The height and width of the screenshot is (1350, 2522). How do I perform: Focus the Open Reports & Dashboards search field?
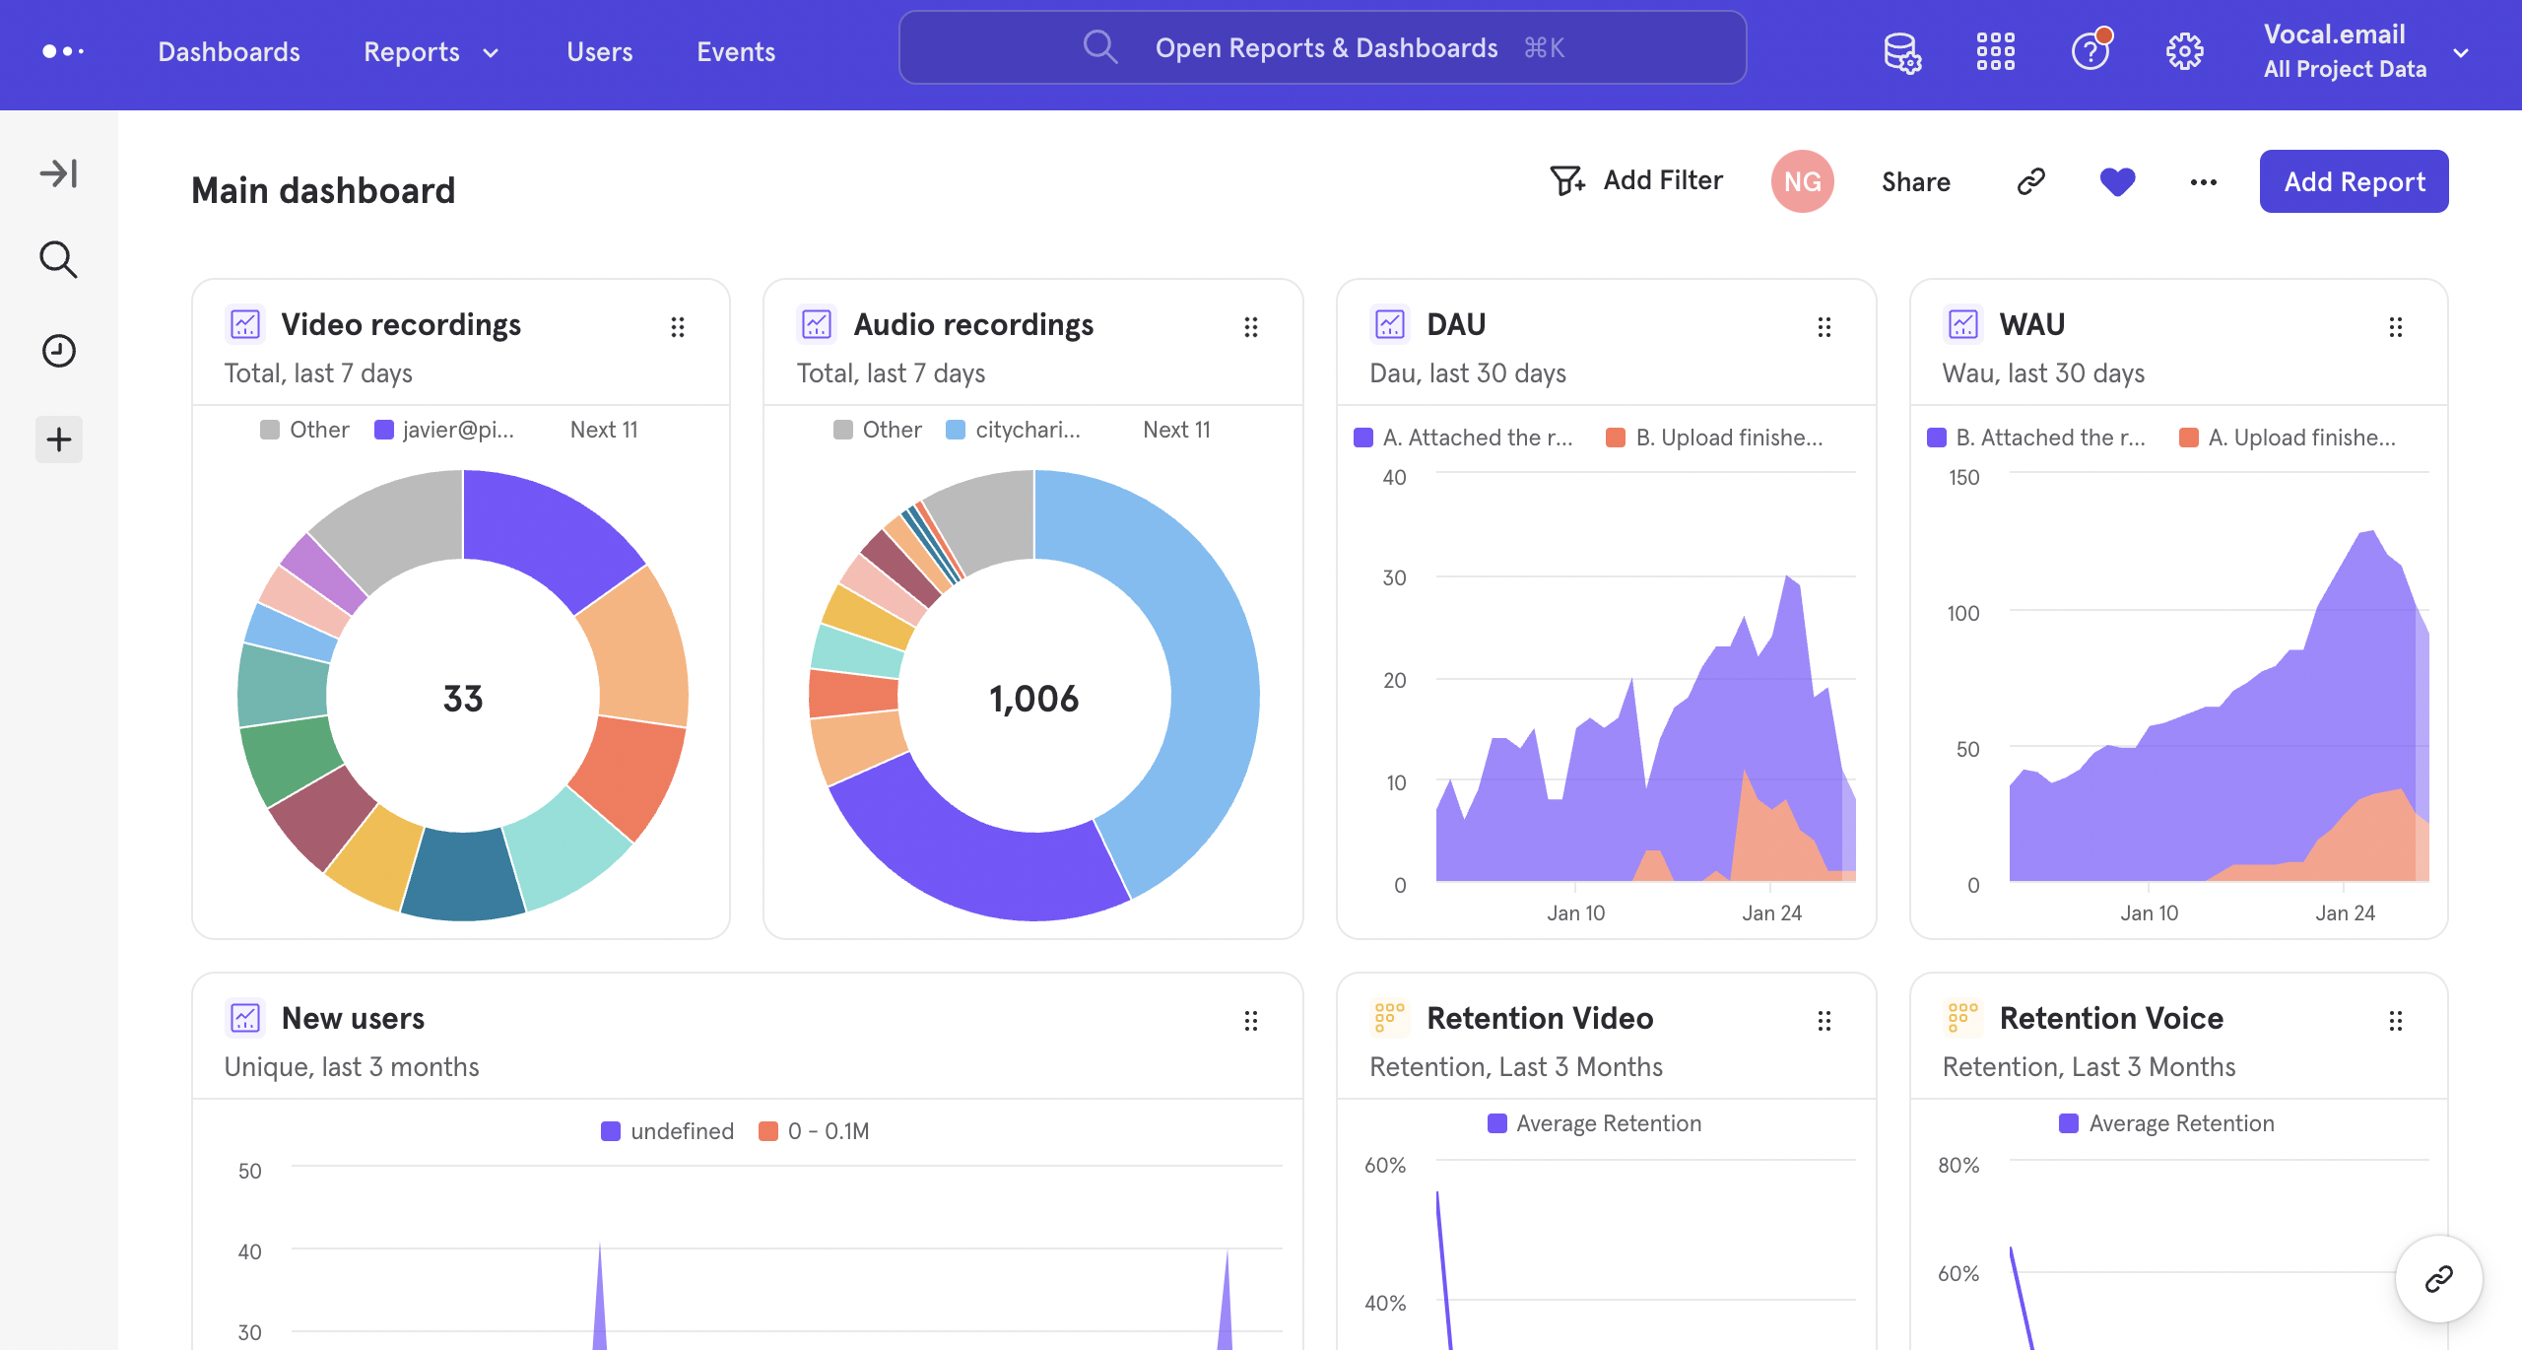(1322, 47)
